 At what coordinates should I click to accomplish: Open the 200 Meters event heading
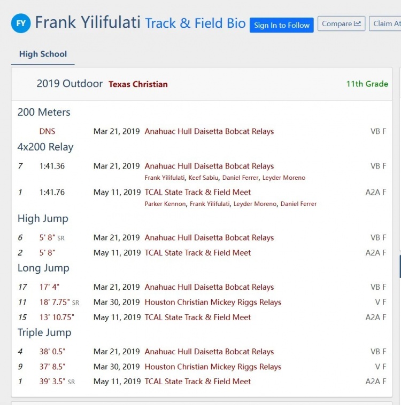[x=44, y=112]
